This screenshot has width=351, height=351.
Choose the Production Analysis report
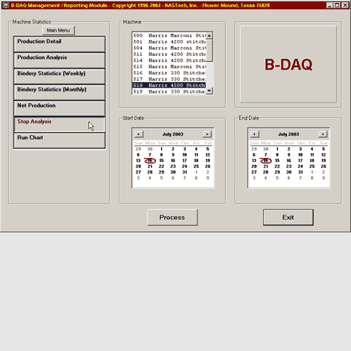coord(60,60)
